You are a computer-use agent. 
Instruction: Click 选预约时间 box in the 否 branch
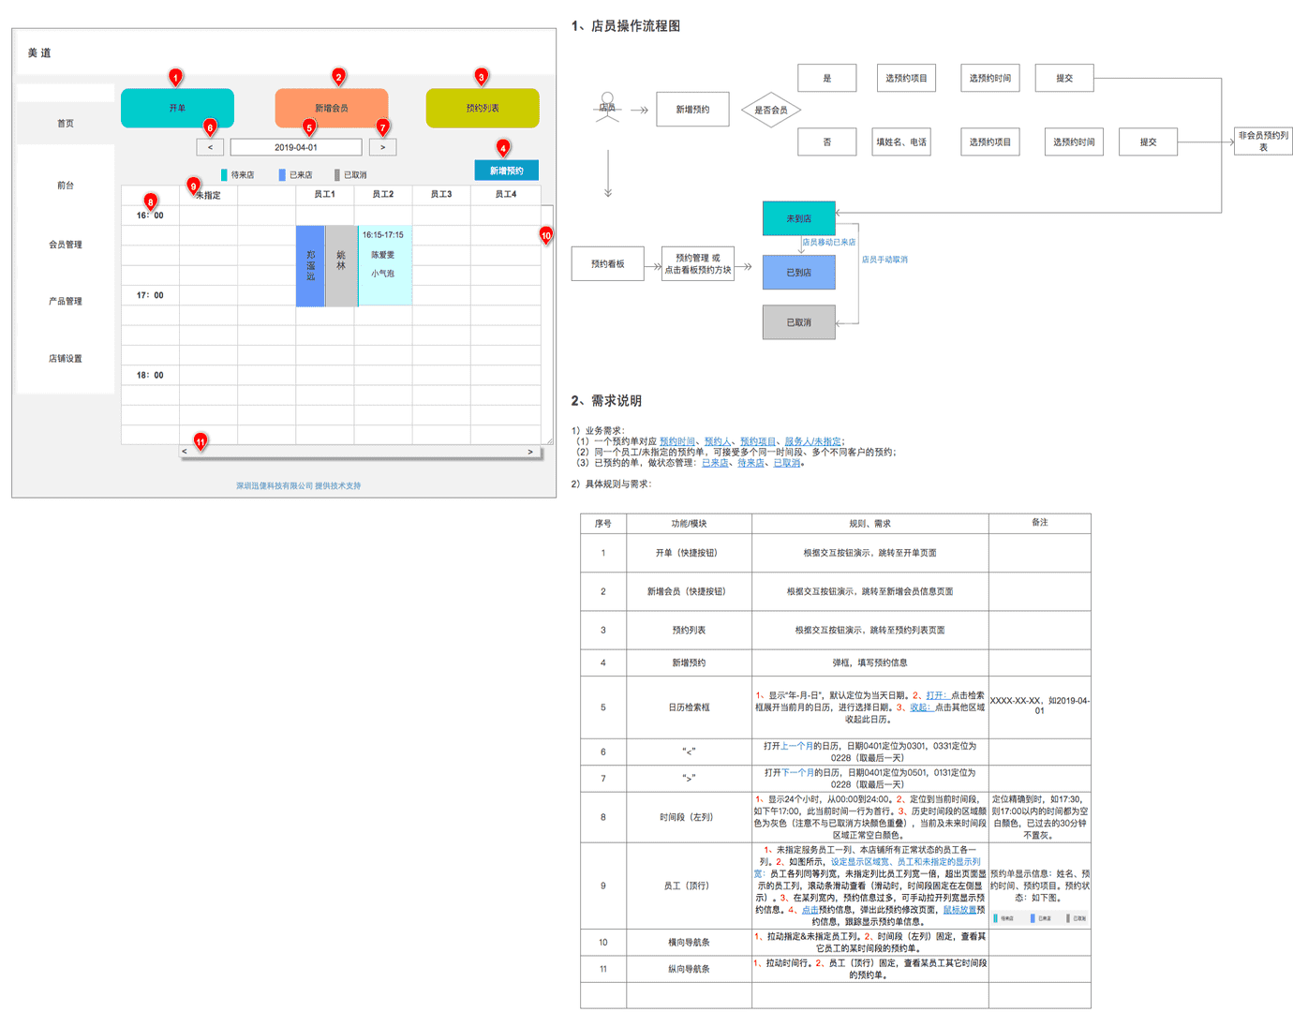[x=1074, y=141]
